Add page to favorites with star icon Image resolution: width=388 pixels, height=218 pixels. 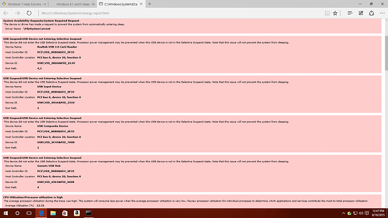(335, 13)
